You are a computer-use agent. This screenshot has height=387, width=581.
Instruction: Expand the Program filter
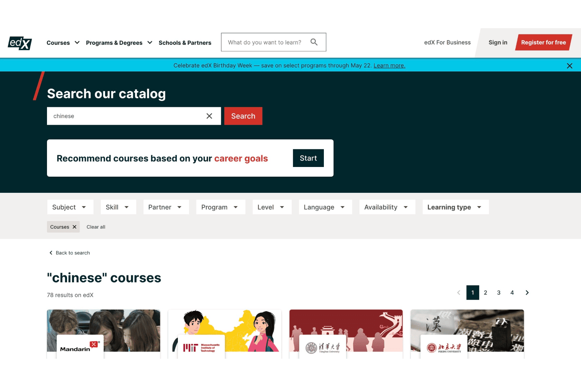tap(221, 207)
